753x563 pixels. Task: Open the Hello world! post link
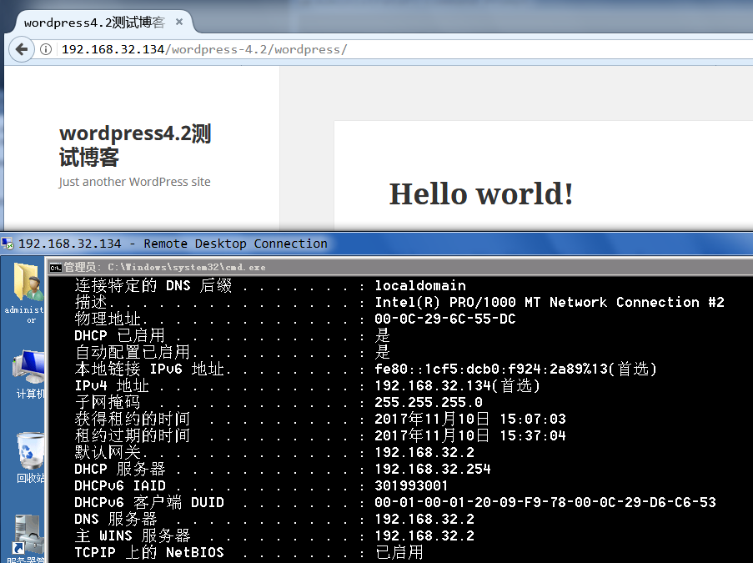481,194
